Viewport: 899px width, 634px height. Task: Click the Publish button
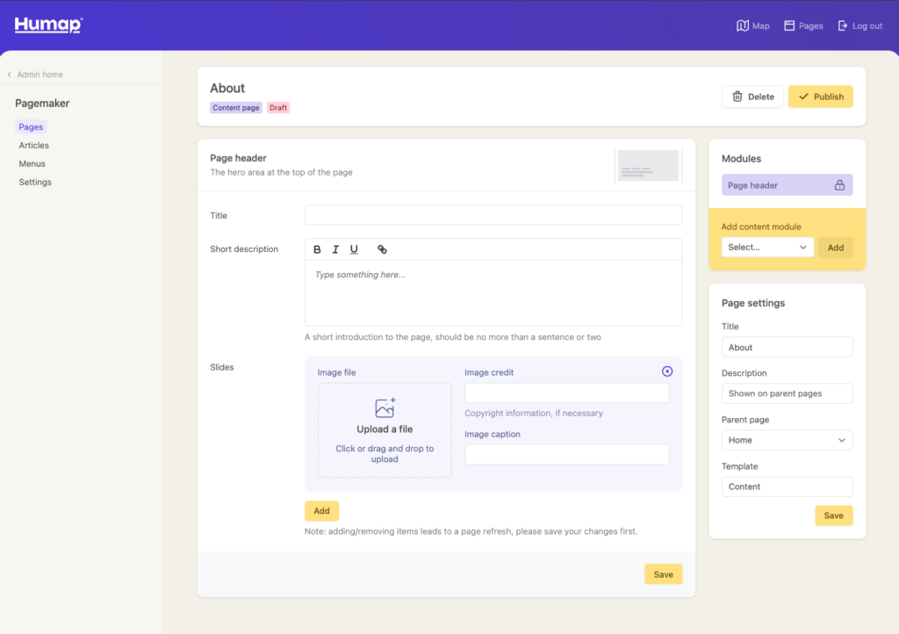[820, 97]
